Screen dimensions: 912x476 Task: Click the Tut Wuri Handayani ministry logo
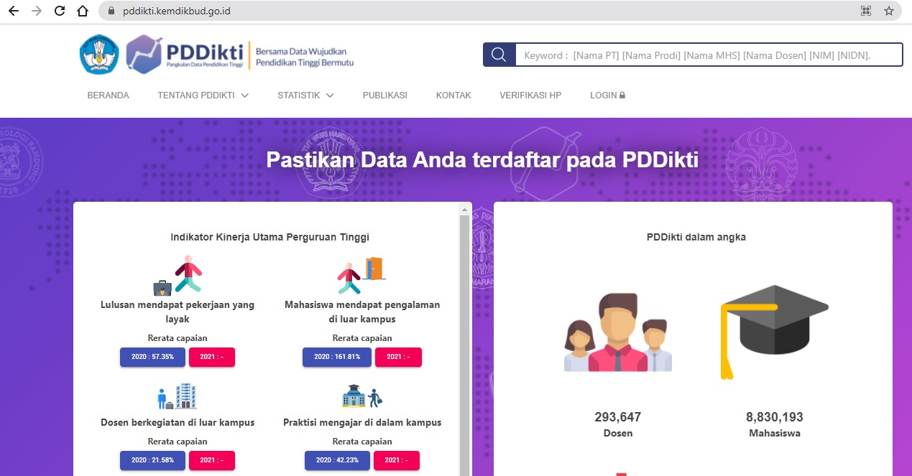[x=100, y=55]
